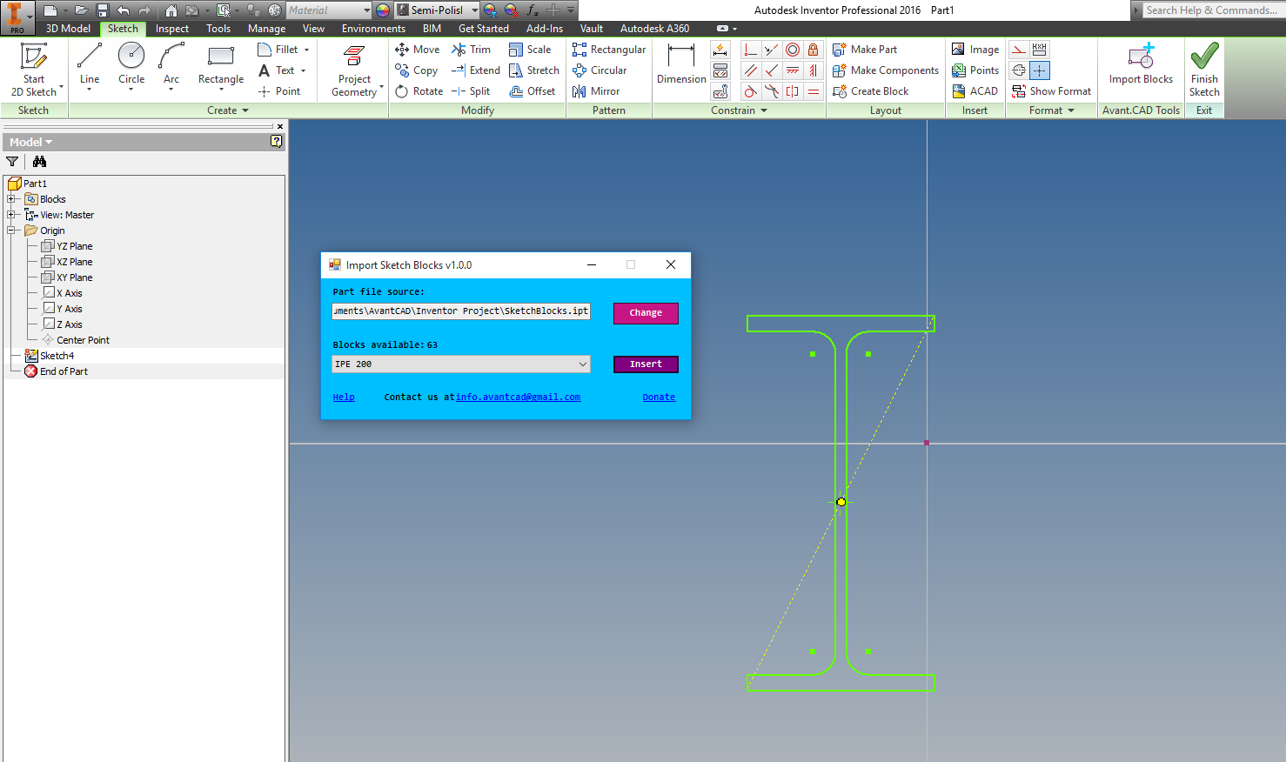1286x762 pixels.
Task: Switch to the 3D Model tab
Action: [x=68, y=29]
